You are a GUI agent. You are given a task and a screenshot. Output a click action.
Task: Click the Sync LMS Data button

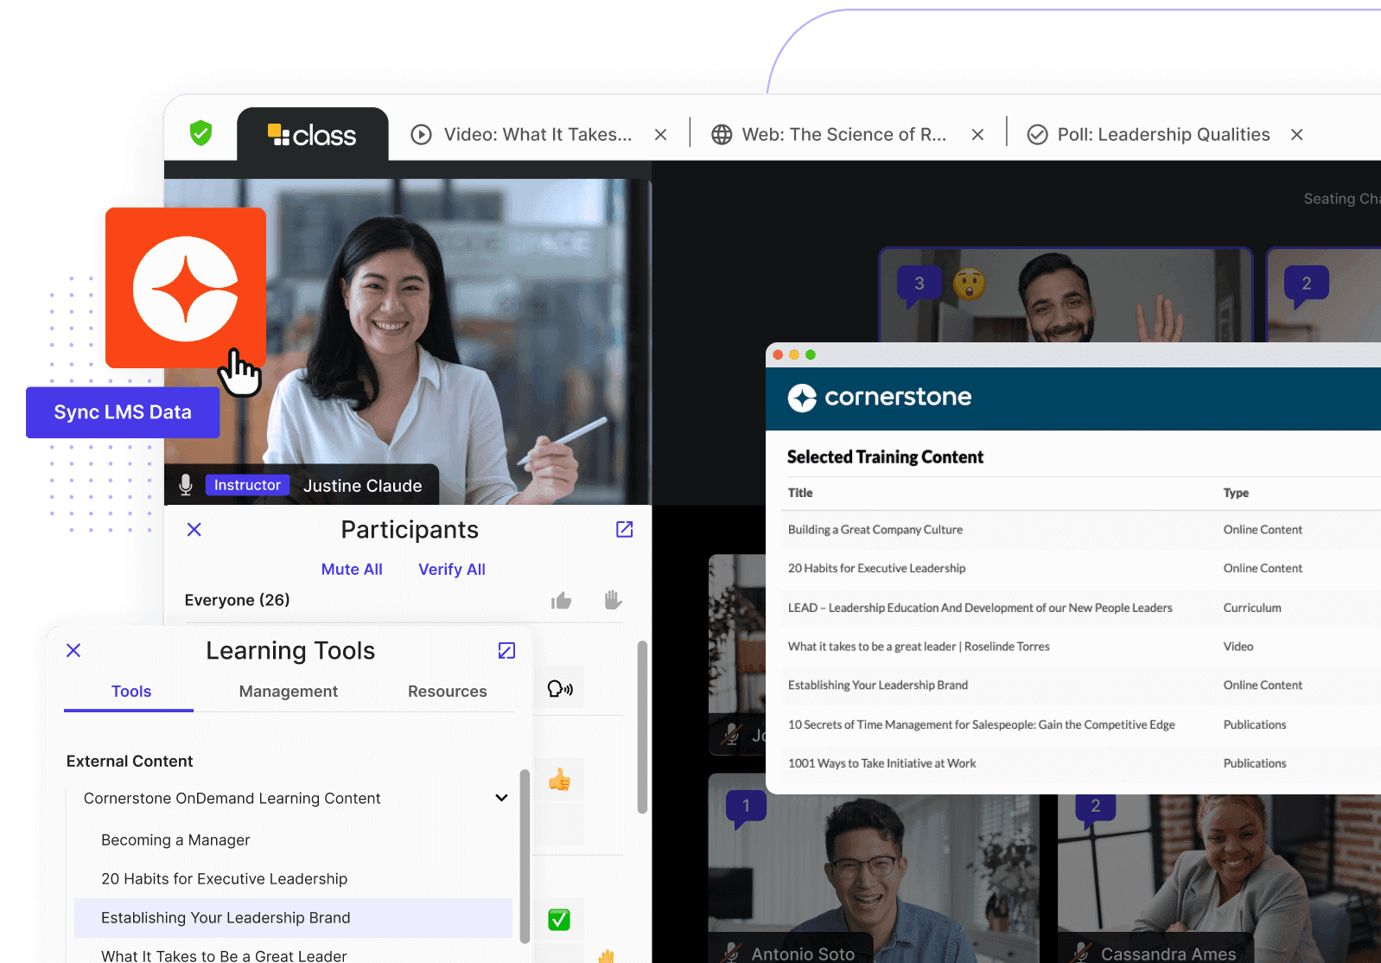(x=123, y=412)
